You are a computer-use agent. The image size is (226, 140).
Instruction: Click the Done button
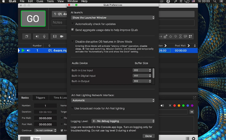tap(148, 136)
